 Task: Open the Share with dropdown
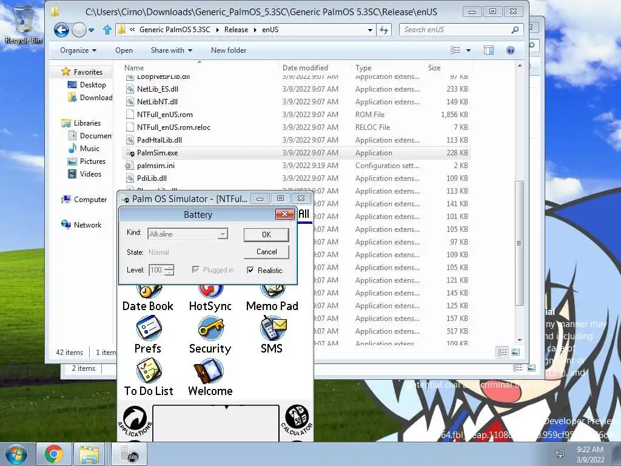tap(172, 50)
